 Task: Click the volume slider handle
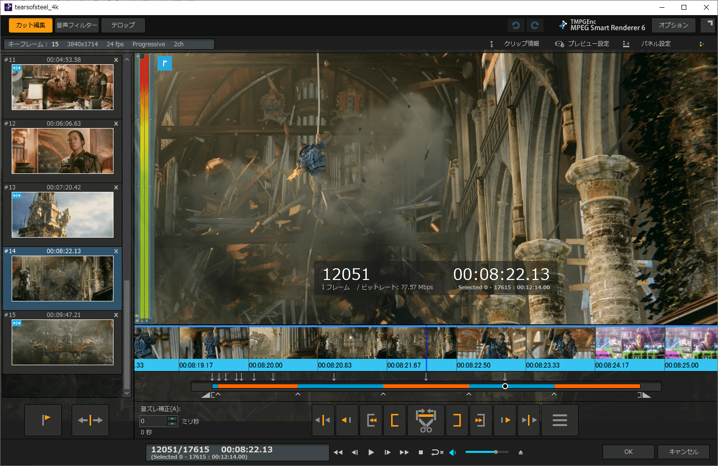pos(496,452)
